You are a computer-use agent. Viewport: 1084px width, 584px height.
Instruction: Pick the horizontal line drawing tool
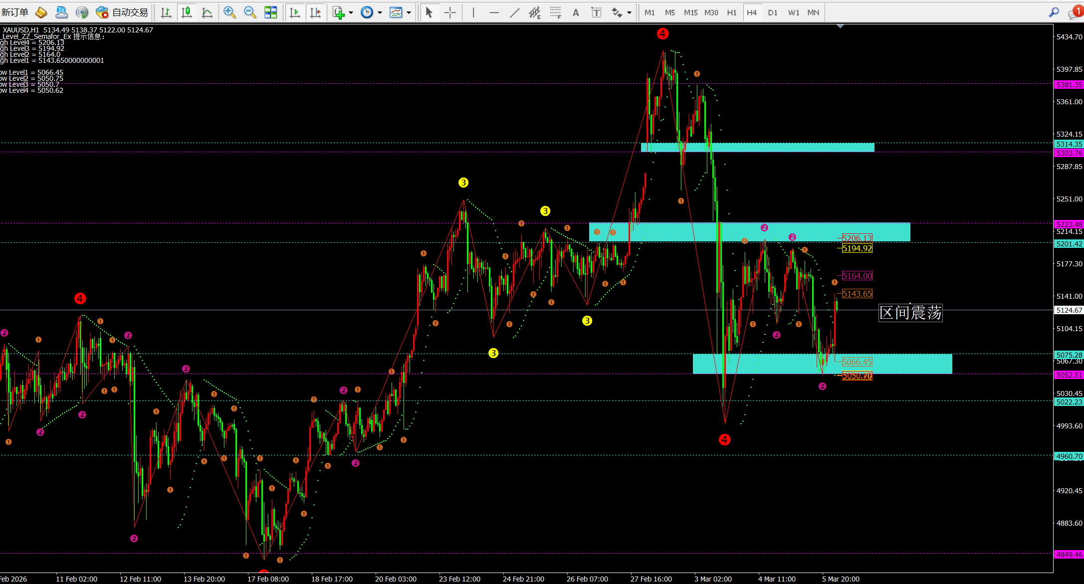tap(494, 12)
